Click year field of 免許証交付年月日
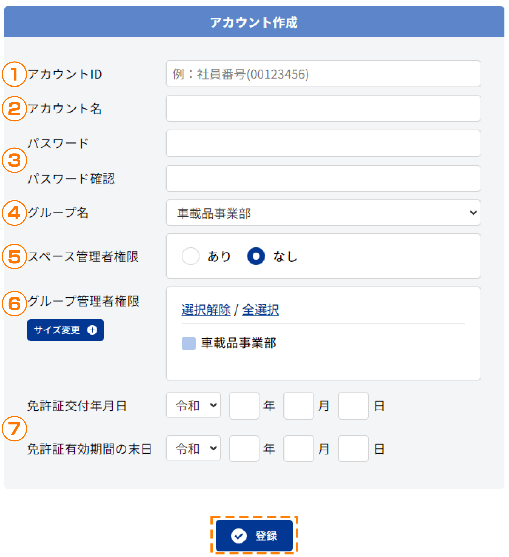 coord(244,406)
